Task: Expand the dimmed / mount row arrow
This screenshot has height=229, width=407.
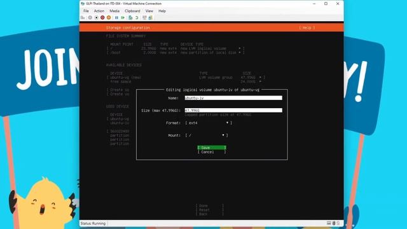Action: pos(240,48)
